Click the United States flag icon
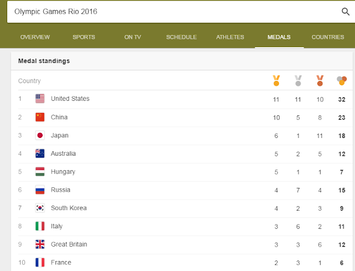355x271 pixels. click(40, 99)
